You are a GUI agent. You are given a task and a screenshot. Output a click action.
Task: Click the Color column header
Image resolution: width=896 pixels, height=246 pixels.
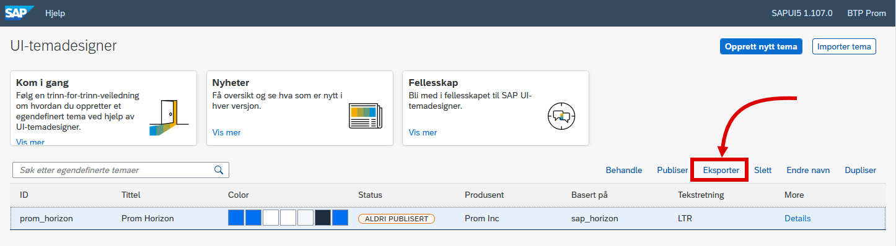pos(239,195)
